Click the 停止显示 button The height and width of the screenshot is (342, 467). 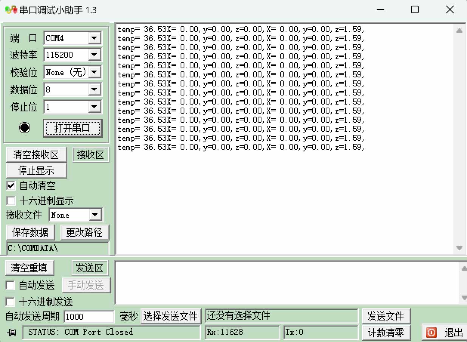click(x=36, y=170)
